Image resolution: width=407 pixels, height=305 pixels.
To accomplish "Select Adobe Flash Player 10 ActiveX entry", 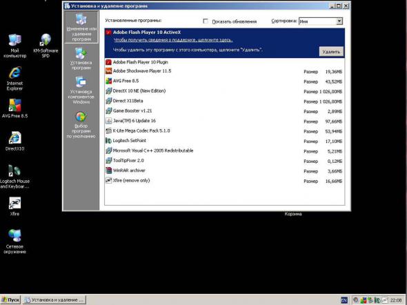I will (224, 43).
